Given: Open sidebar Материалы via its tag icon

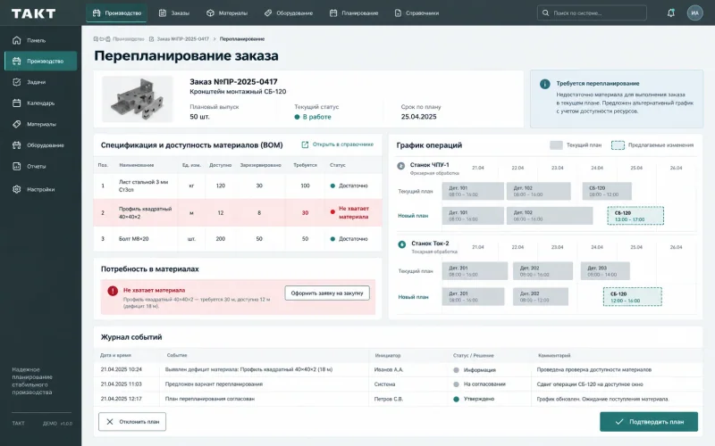Looking at the screenshot, I should (x=17, y=124).
